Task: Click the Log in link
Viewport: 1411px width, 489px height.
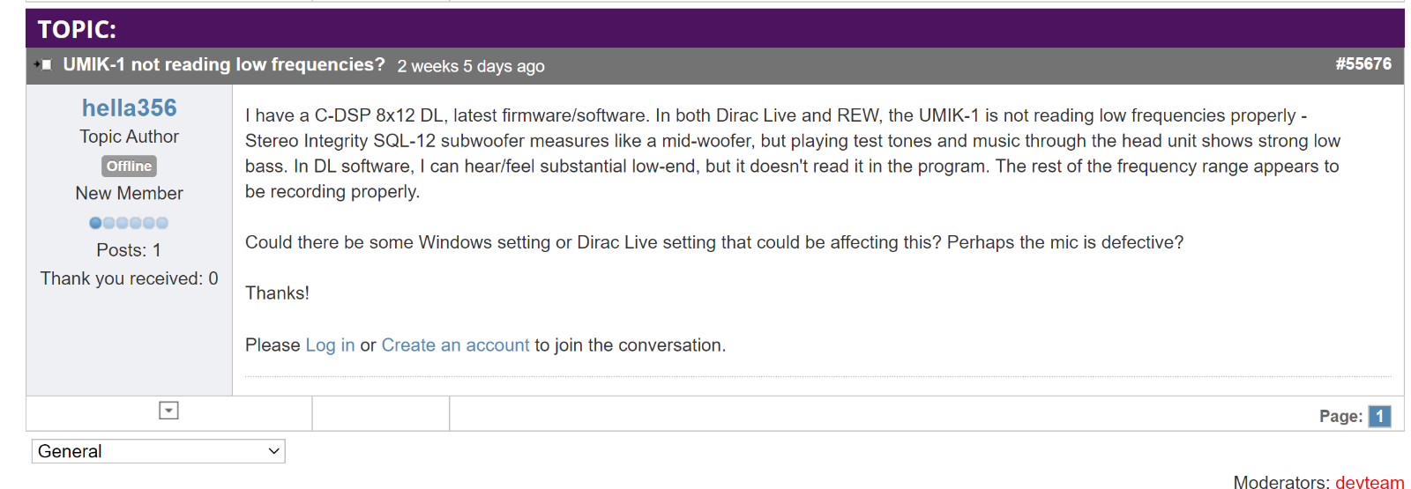Action: 330,345
